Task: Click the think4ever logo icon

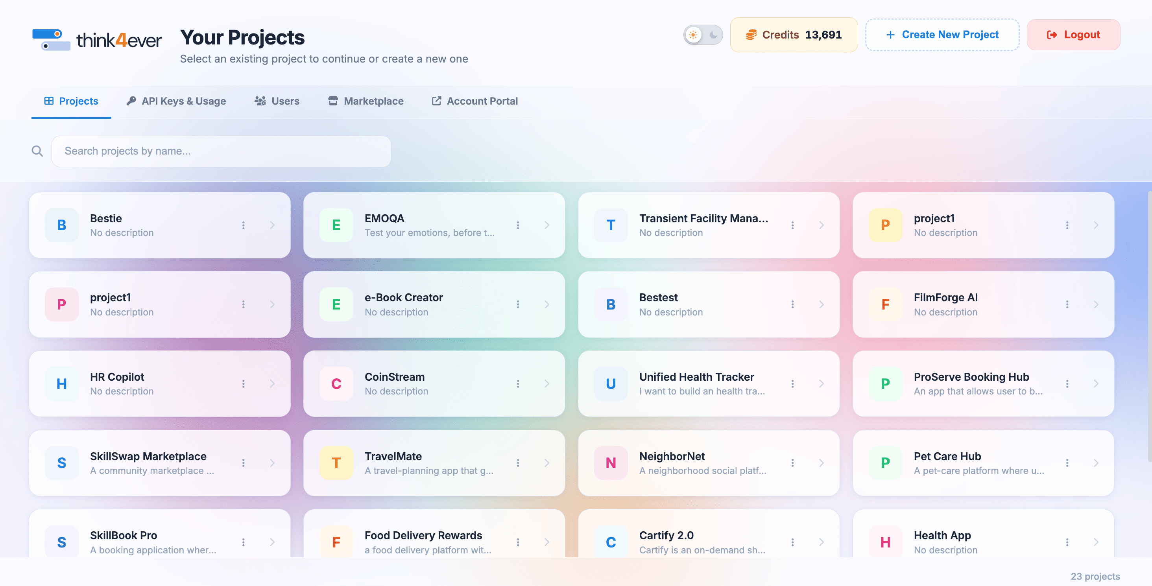Action: 51,40
